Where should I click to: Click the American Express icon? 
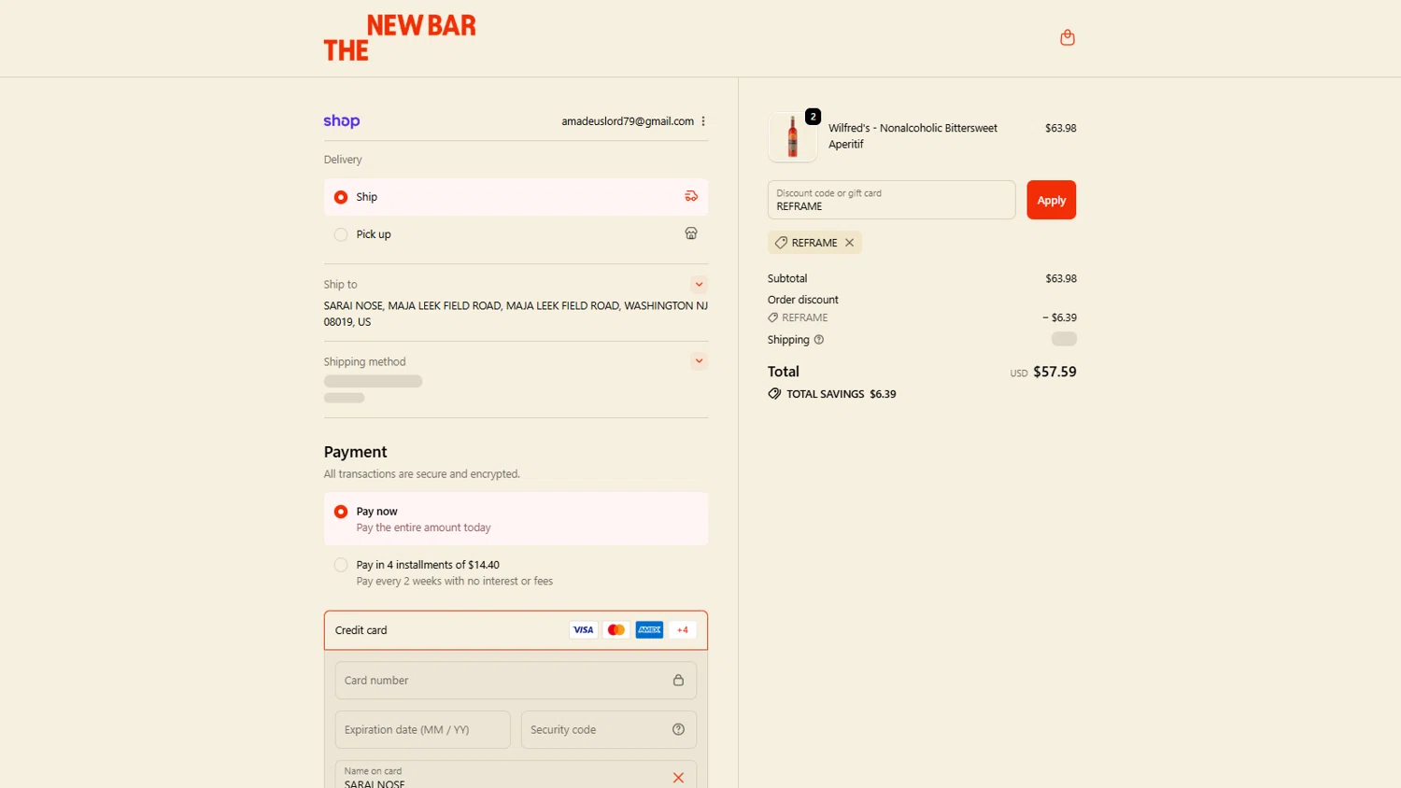(x=649, y=630)
